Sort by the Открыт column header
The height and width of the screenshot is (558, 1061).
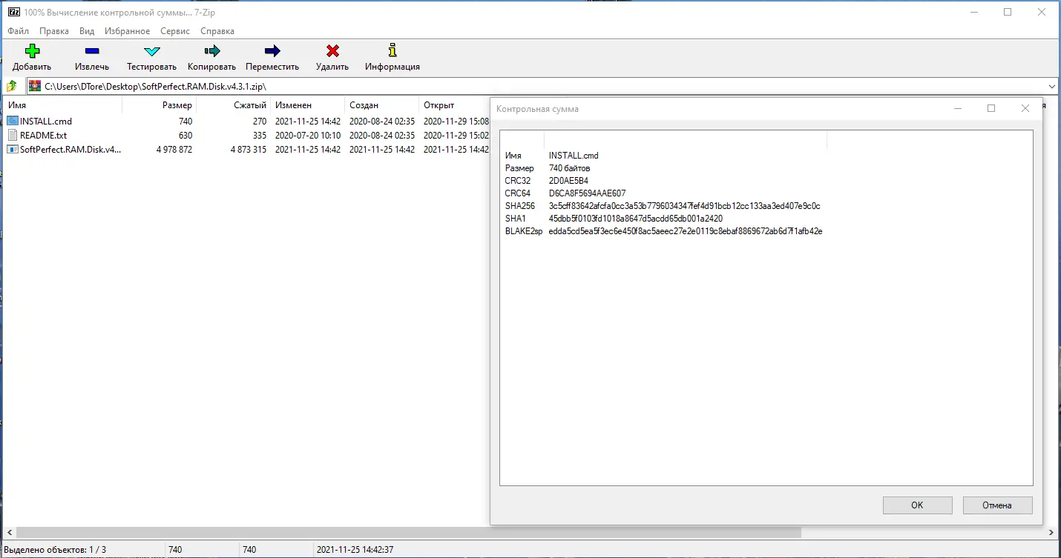pyautogui.click(x=454, y=105)
